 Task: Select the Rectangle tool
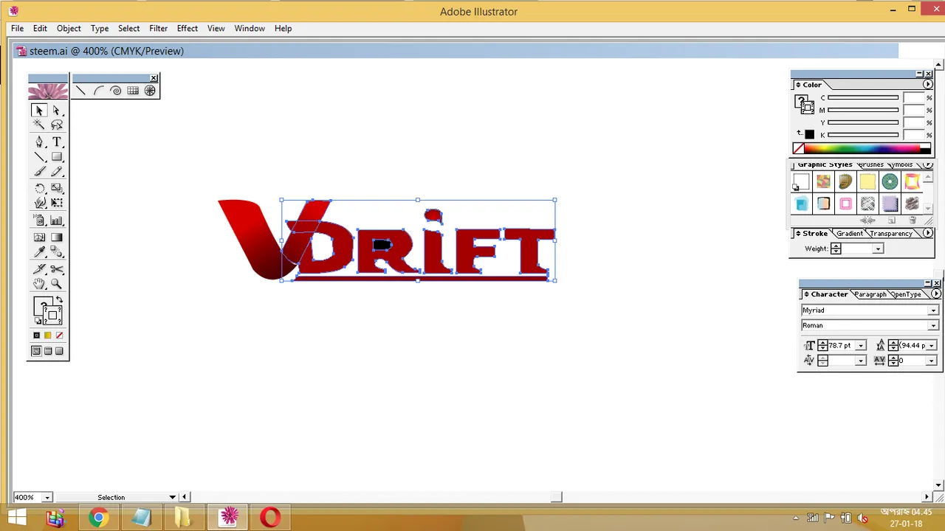(x=57, y=157)
